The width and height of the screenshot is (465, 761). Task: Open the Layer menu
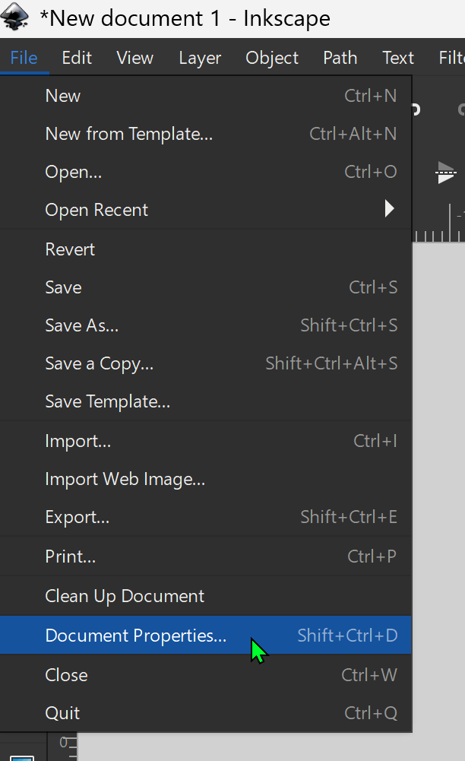200,57
